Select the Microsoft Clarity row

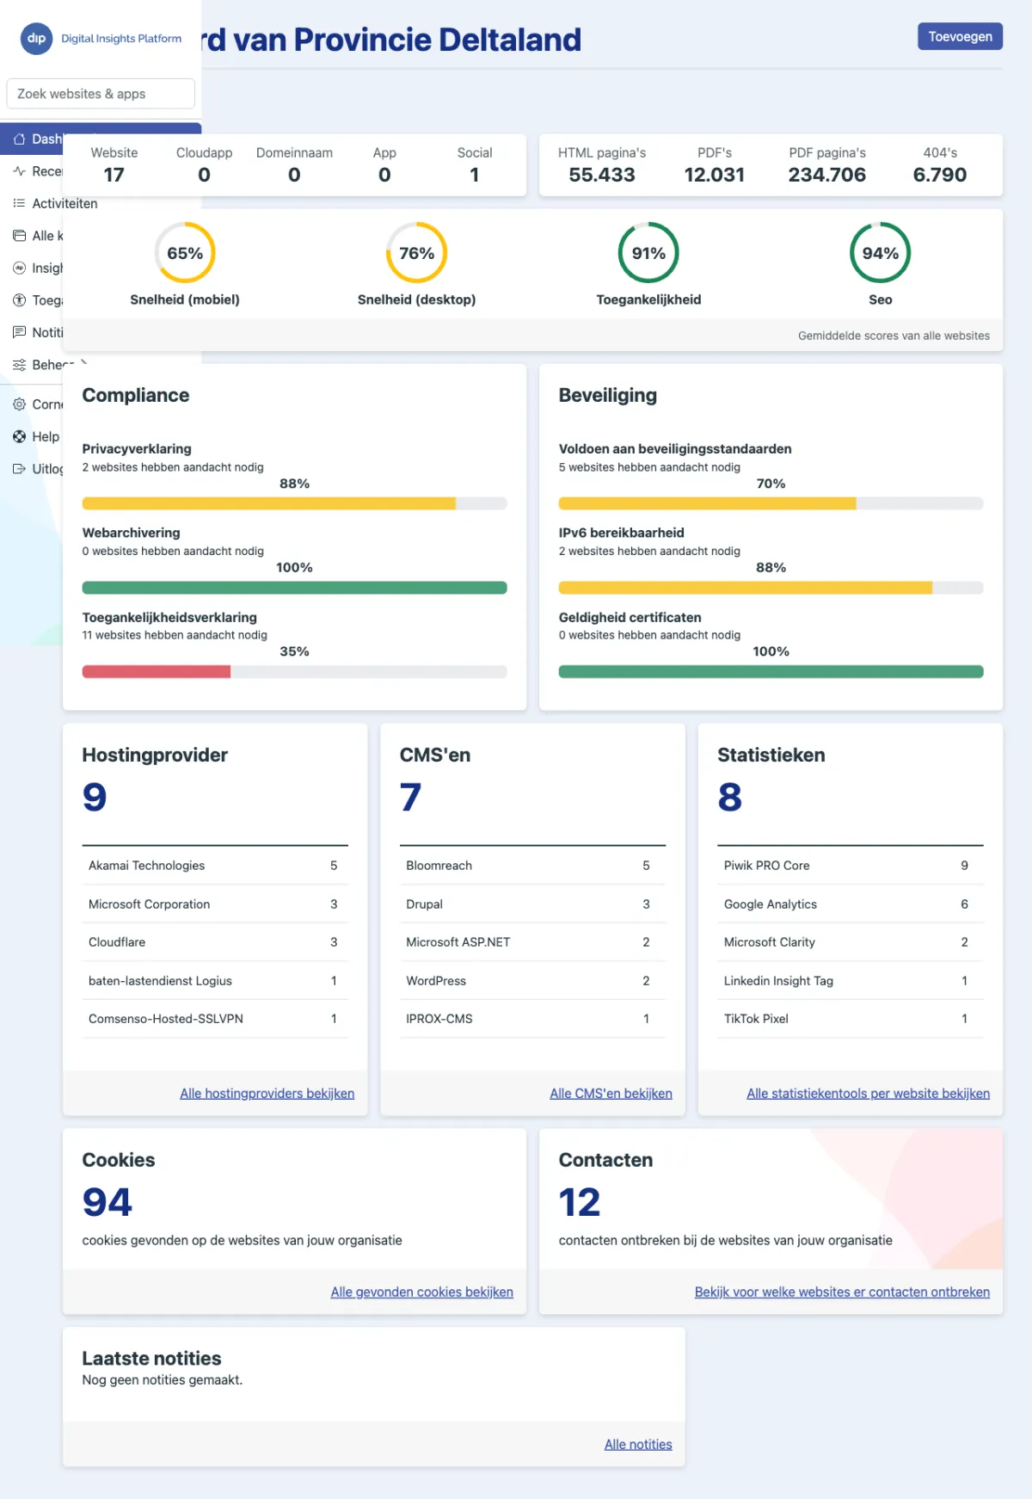851,942
